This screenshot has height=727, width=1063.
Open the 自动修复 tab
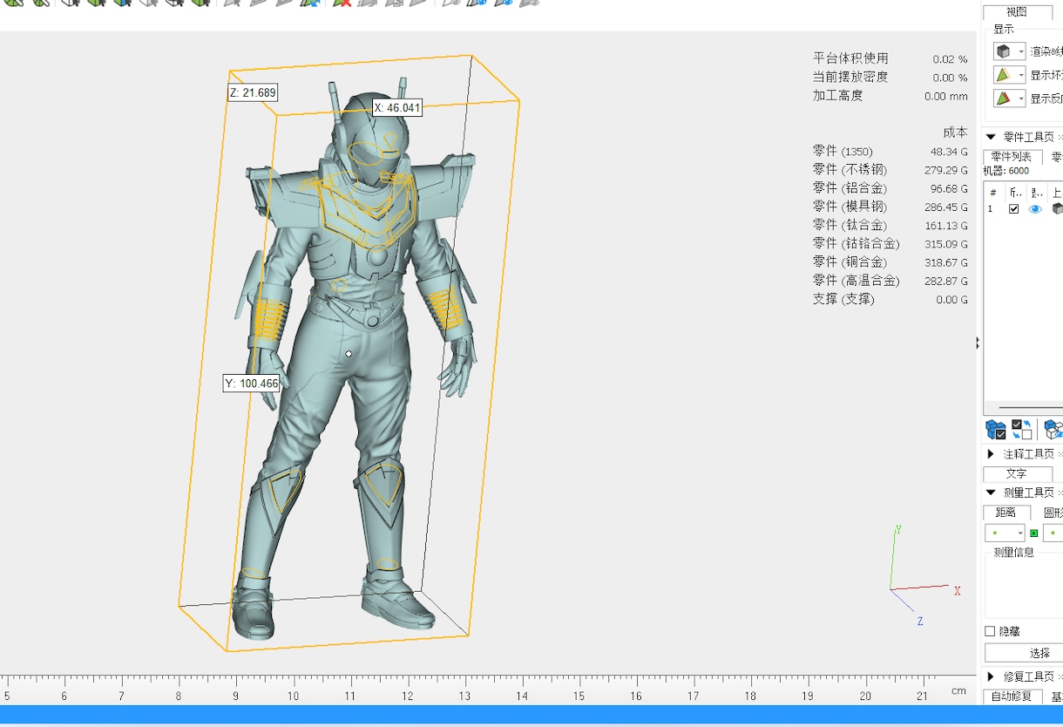click(1012, 696)
